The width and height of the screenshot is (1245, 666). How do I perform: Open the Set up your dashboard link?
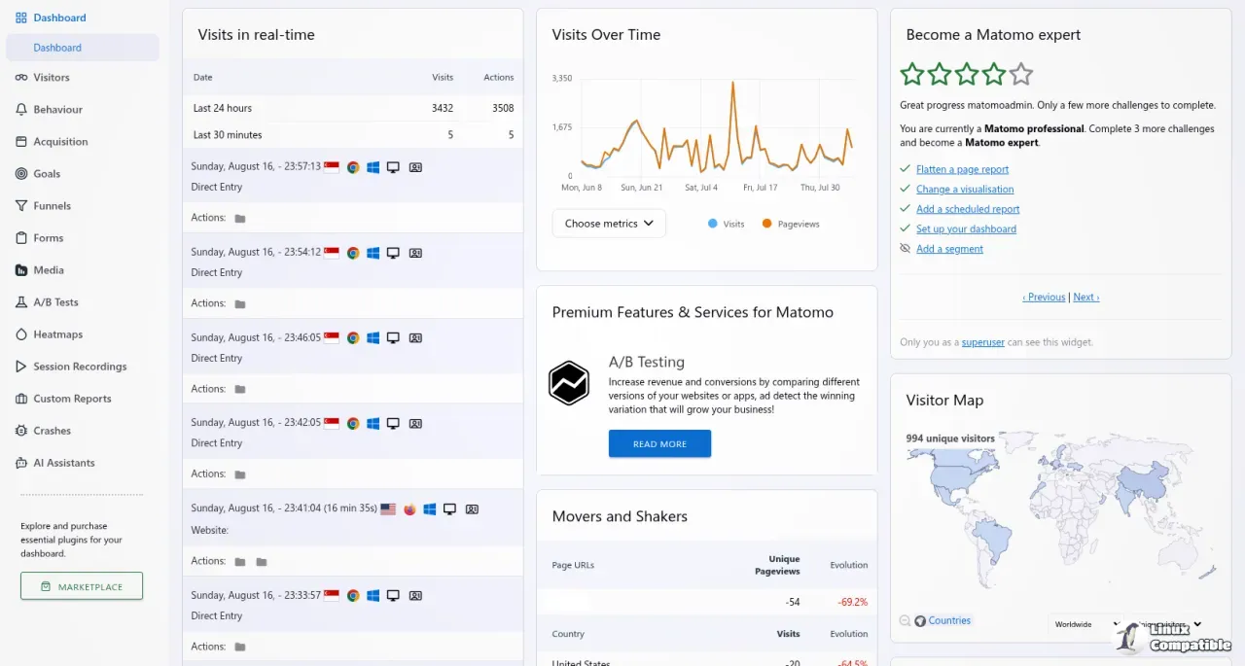pyautogui.click(x=966, y=229)
